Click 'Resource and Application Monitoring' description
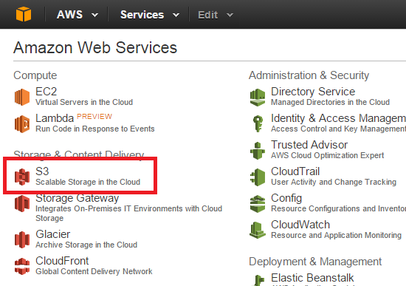Image resolution: width=406 pixels, height=286 pixels. point(336,235)
